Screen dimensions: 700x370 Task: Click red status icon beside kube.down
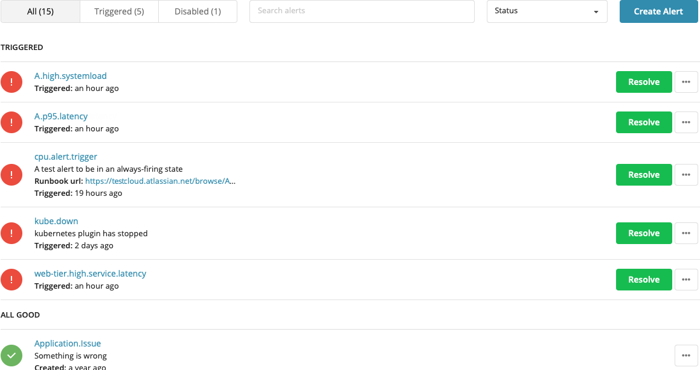tap(11, 233)
